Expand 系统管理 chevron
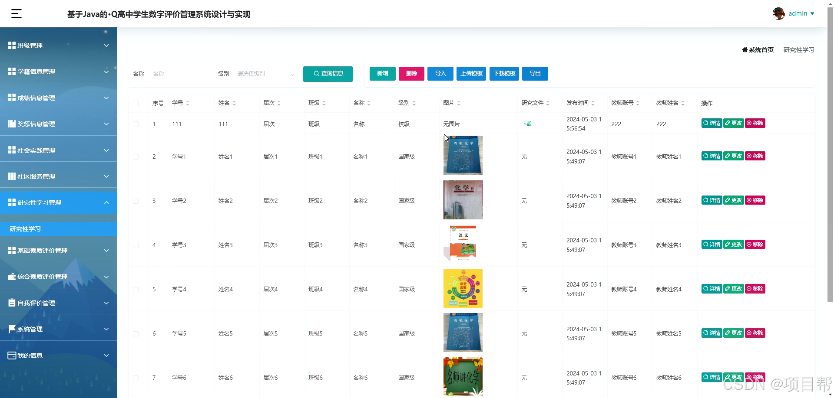Screen dimensions: 834x398 click(106, 329)
